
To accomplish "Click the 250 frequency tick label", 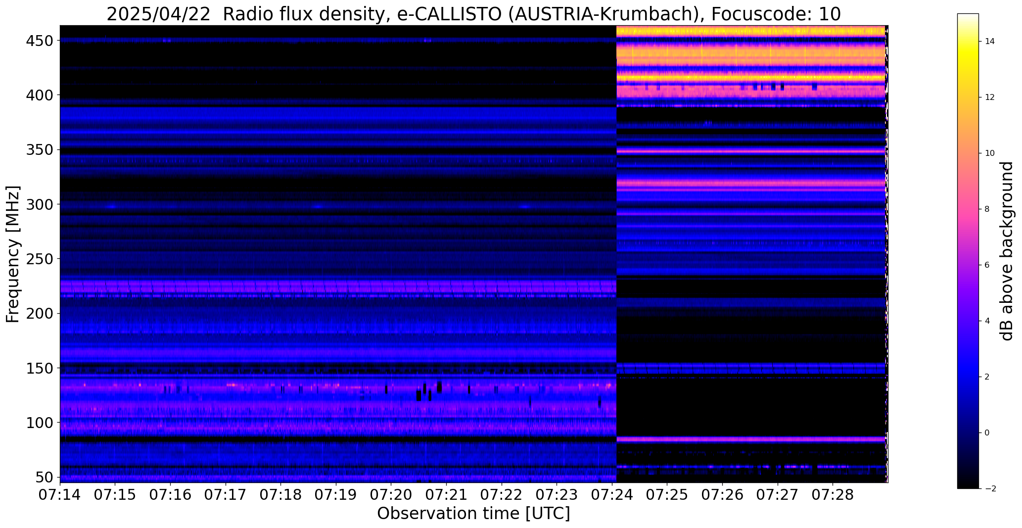I will [x=39, y=259].
